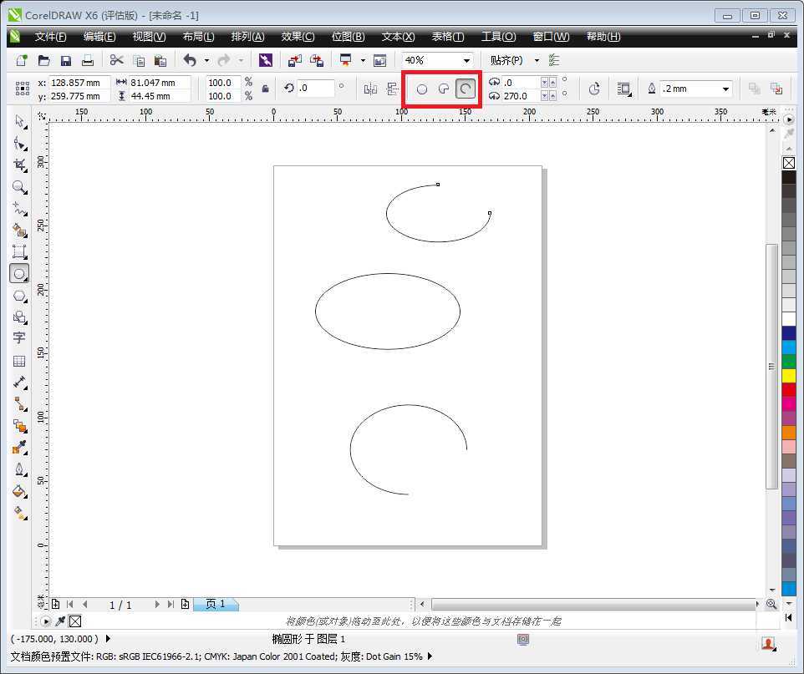Image resolution: width=804 pixels, height=674 pixels.
Task: Switch the ellipse to Pie mode
Action: pyautogui.click(x=443, y=89)
